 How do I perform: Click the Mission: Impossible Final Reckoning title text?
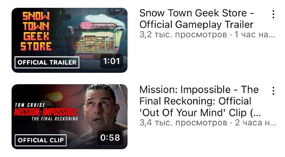point(200,101)
